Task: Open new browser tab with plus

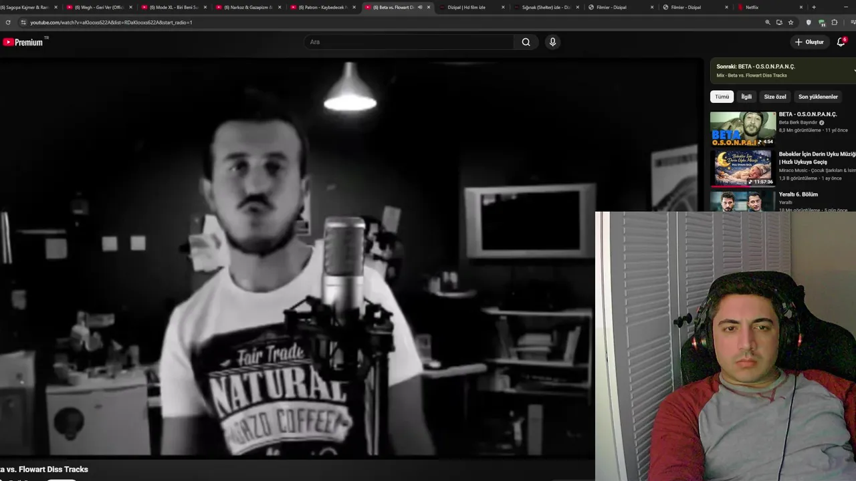Action: [814, 7]
